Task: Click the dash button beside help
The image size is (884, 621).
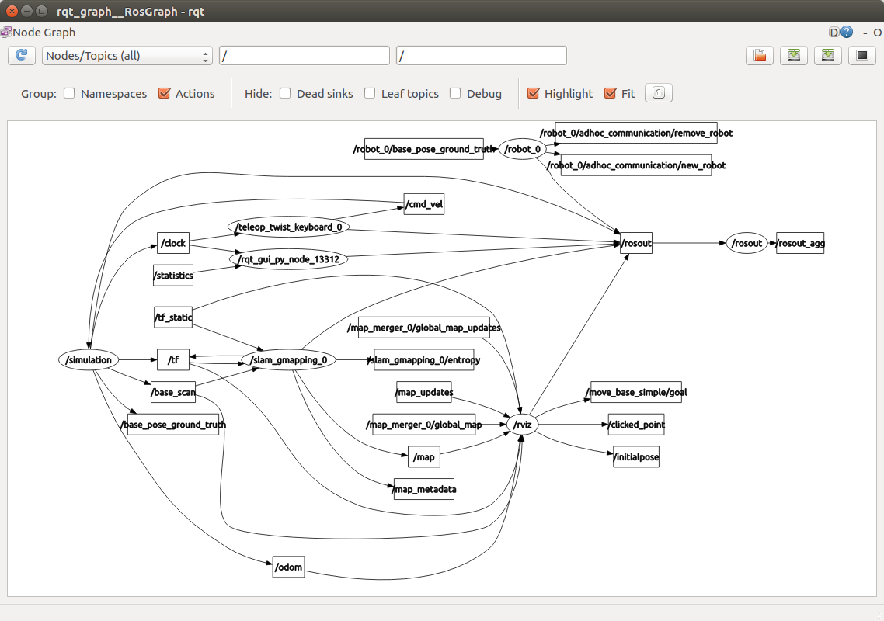Action: click(x=865, y=33)
